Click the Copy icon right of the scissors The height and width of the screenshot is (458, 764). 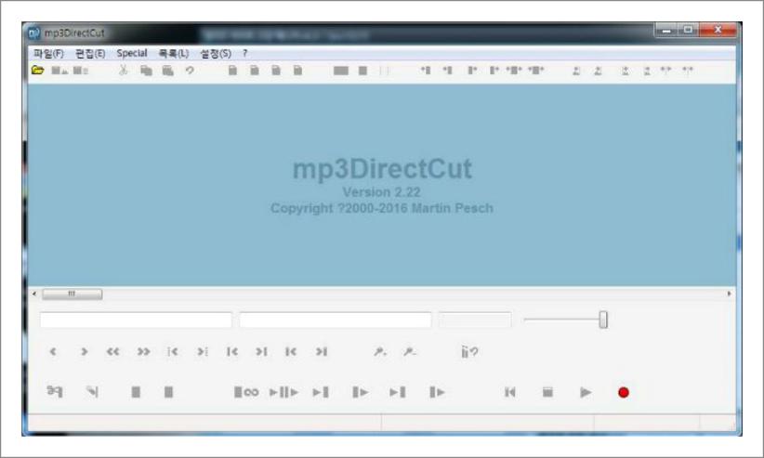[146, 71]
